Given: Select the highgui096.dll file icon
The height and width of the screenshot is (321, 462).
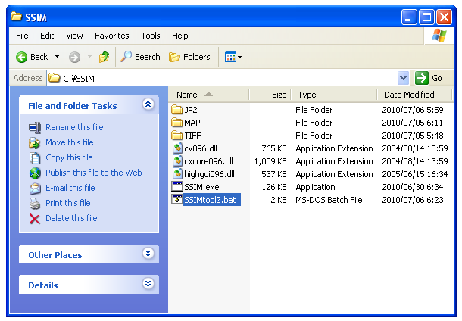Looking at the screenshot, I should (177, 174).
